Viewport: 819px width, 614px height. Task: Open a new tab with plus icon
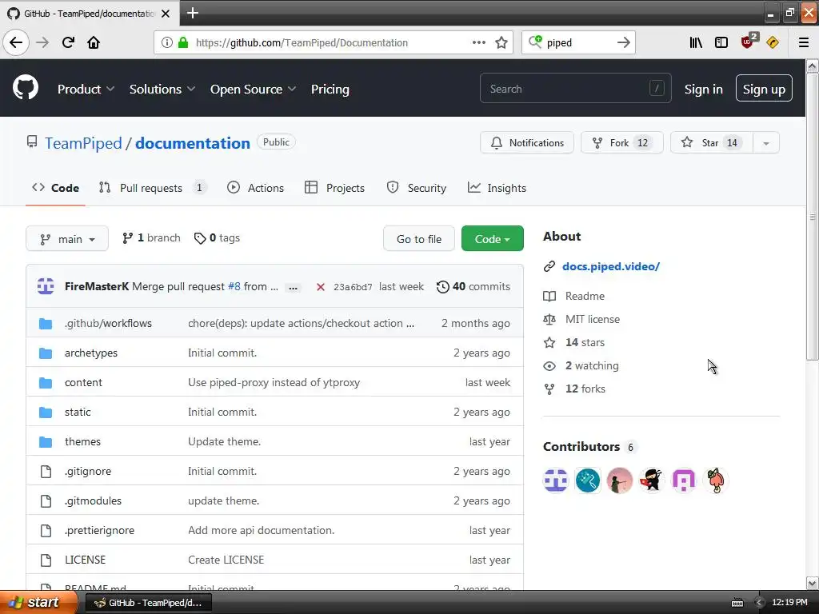click(193, 13)
